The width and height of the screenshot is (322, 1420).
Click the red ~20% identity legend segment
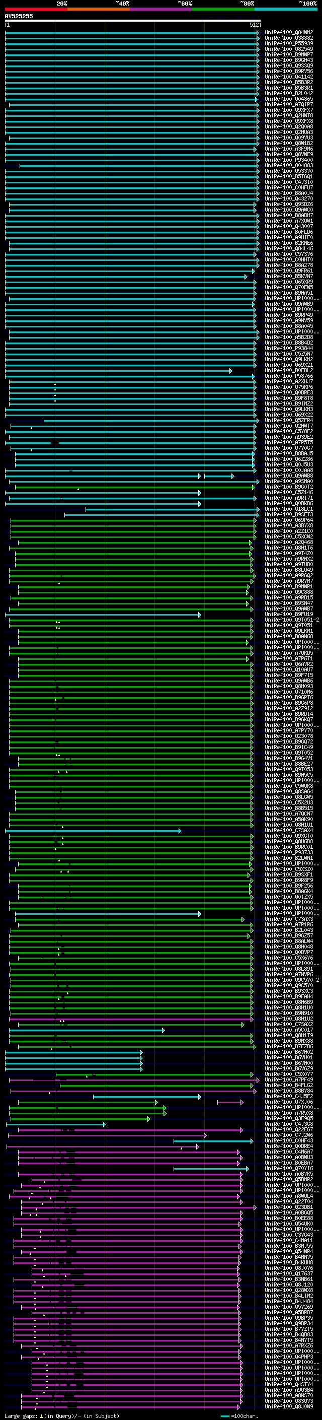(x=36, y=9)
